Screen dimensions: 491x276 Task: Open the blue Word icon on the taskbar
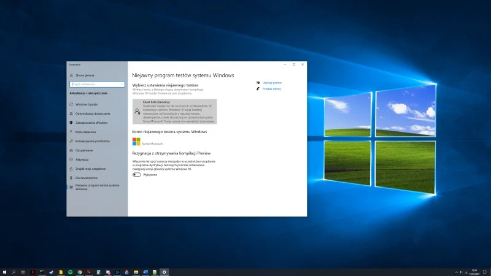(145, 272)
